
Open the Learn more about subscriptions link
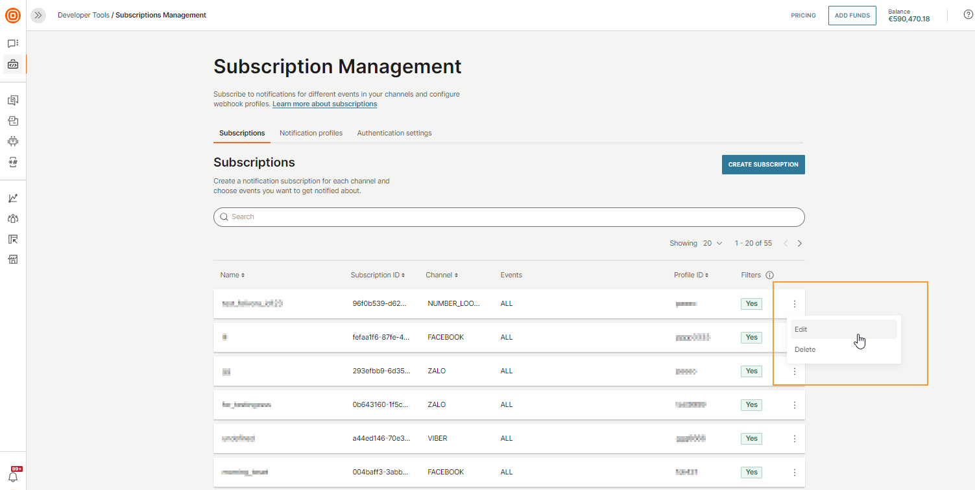324,104
